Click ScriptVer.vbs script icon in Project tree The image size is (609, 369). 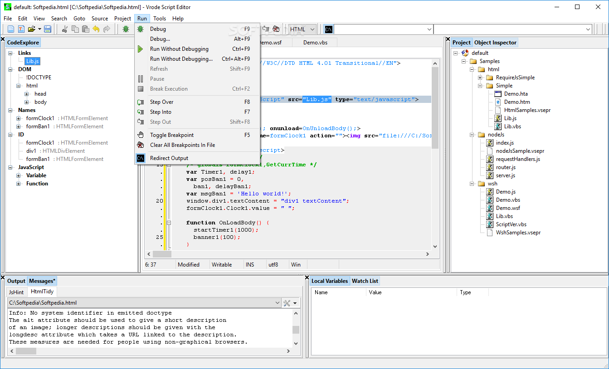click(490, 224)
